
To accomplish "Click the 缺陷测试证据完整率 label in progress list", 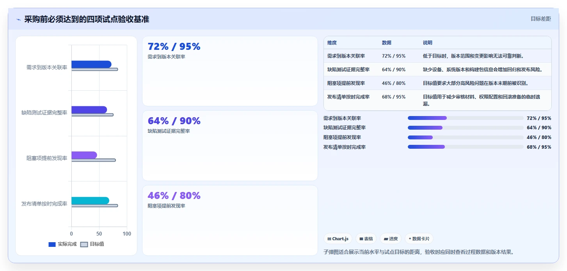I will [345, 128].
